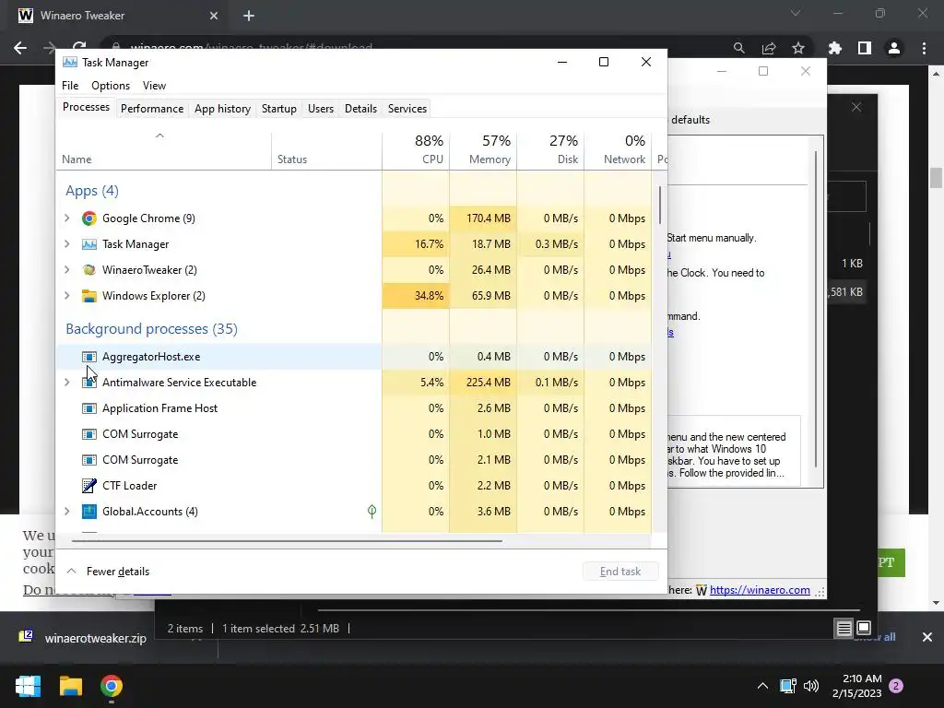This screenshot has width=944, height=708.
Task: Expand the WinaeroTweaker (2) group
Action: point(67,270)
